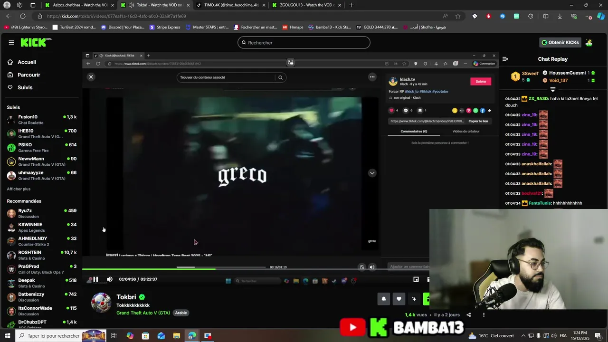Open the Grand Theft Auto V category link
The height and width of the screenshot is (342, 608).
143,313
